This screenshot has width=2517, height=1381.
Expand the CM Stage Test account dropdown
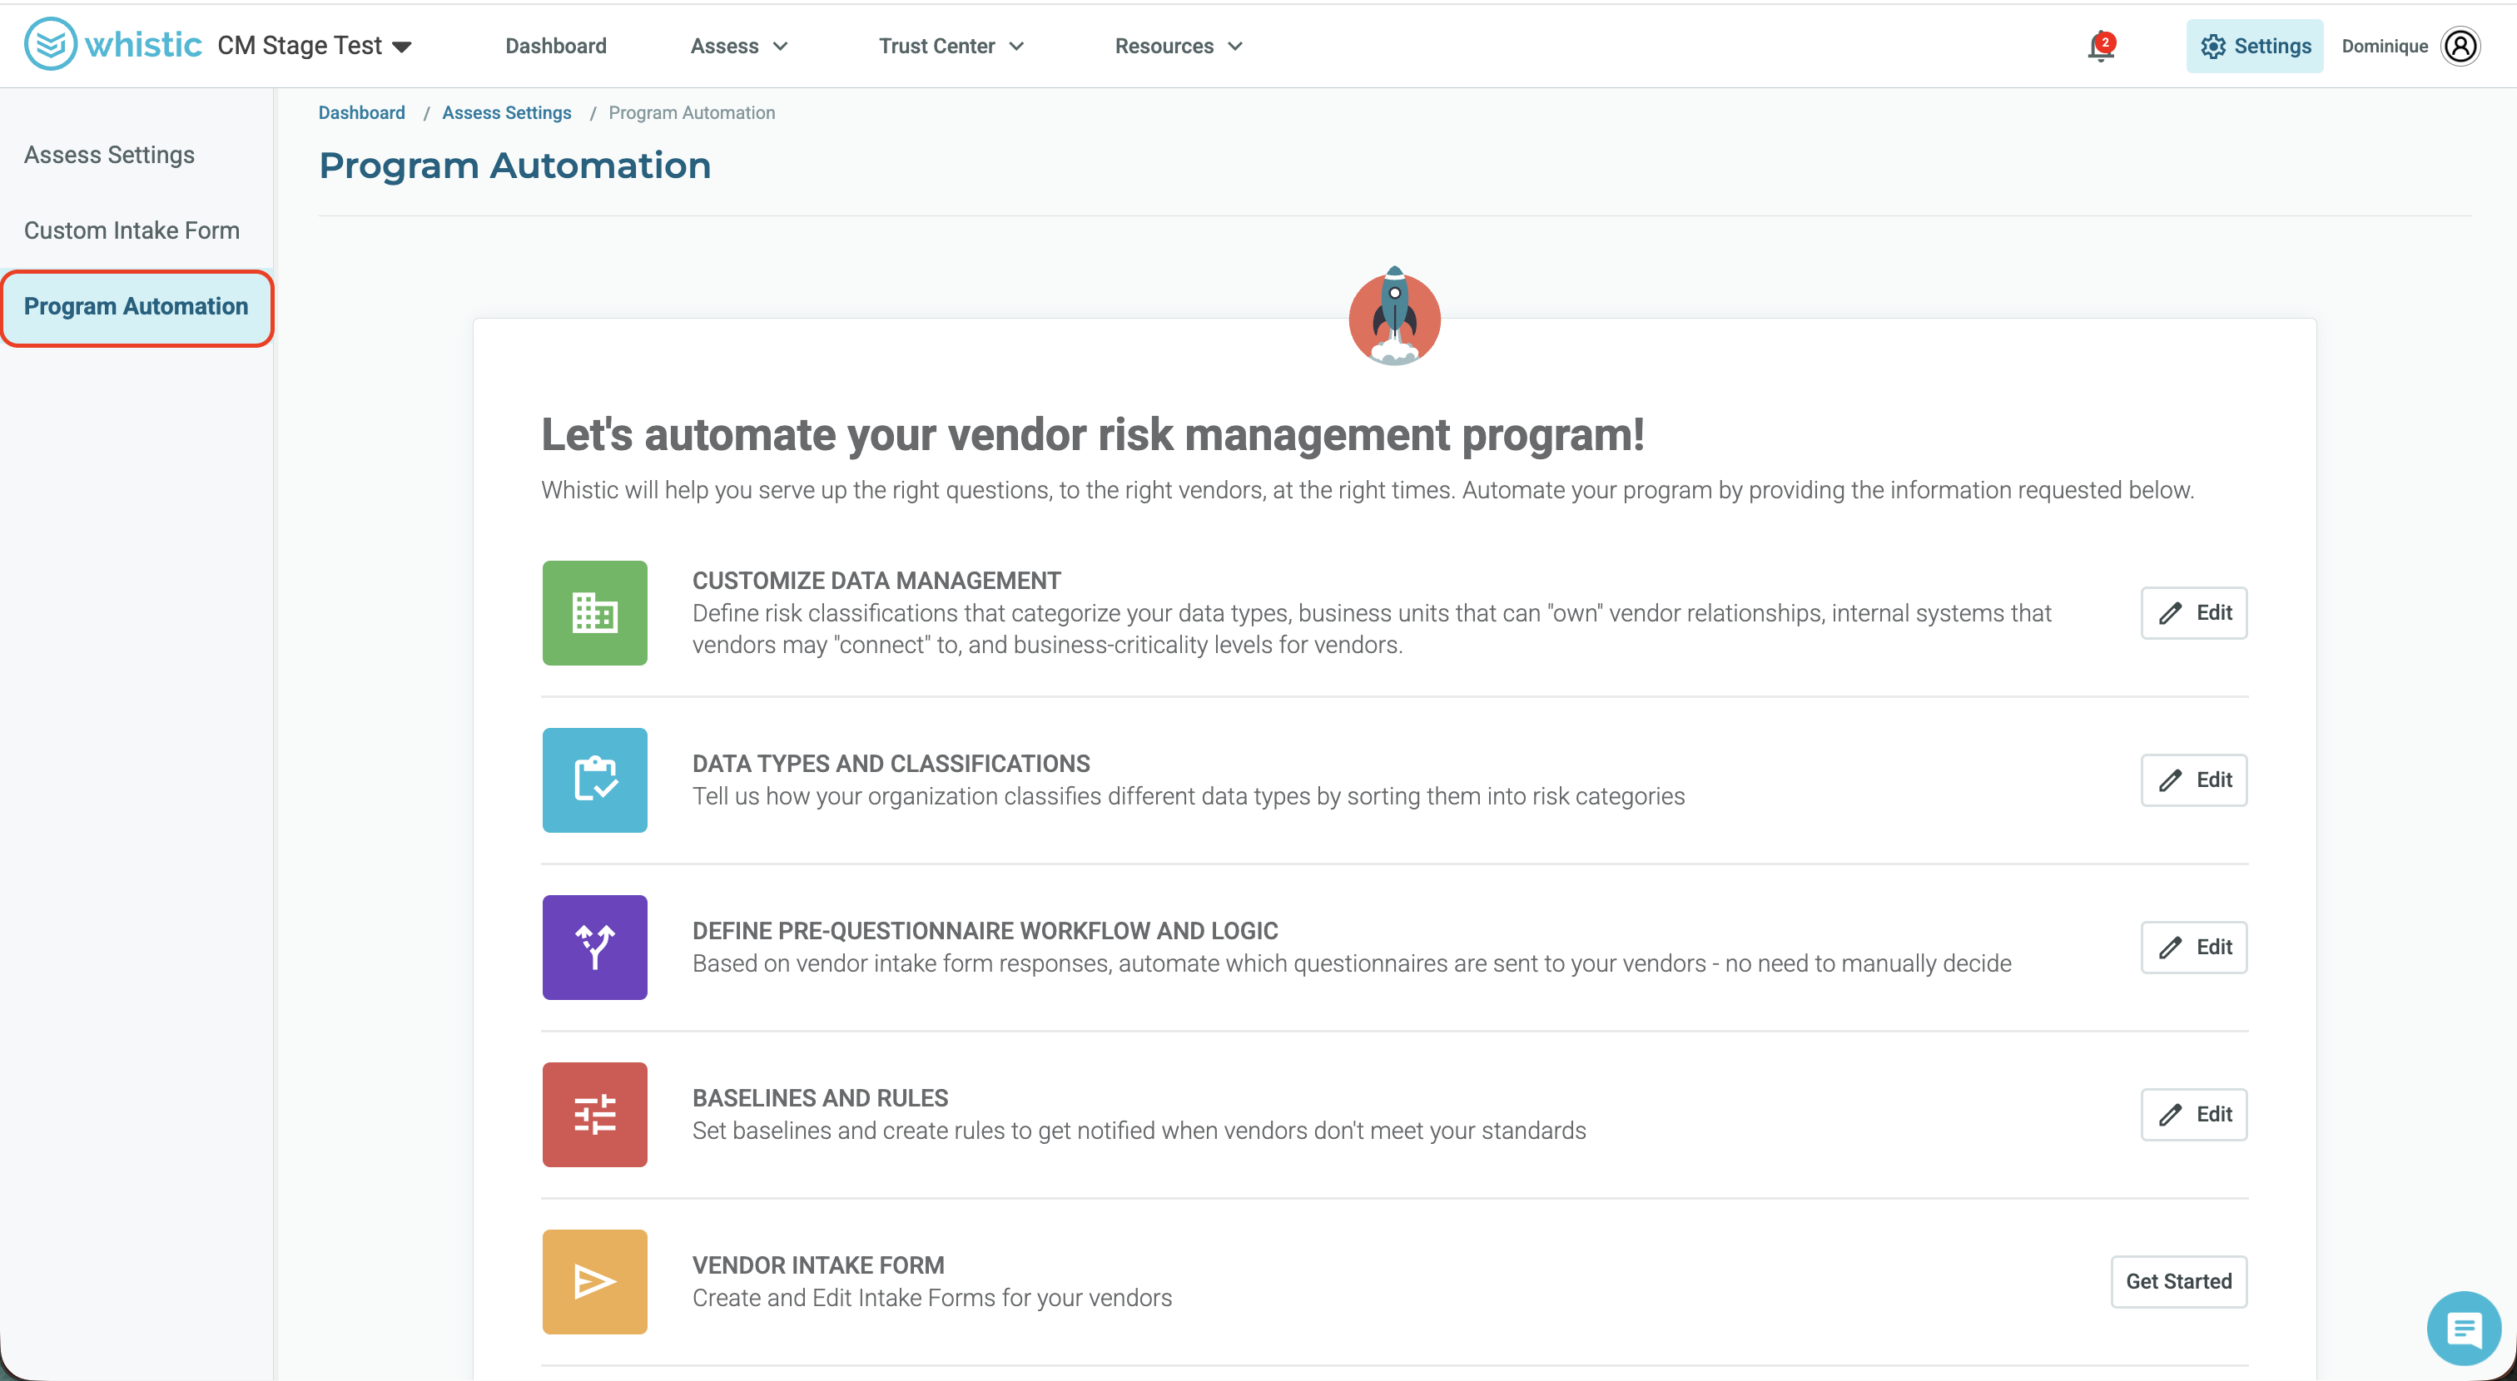coord(315,46)
